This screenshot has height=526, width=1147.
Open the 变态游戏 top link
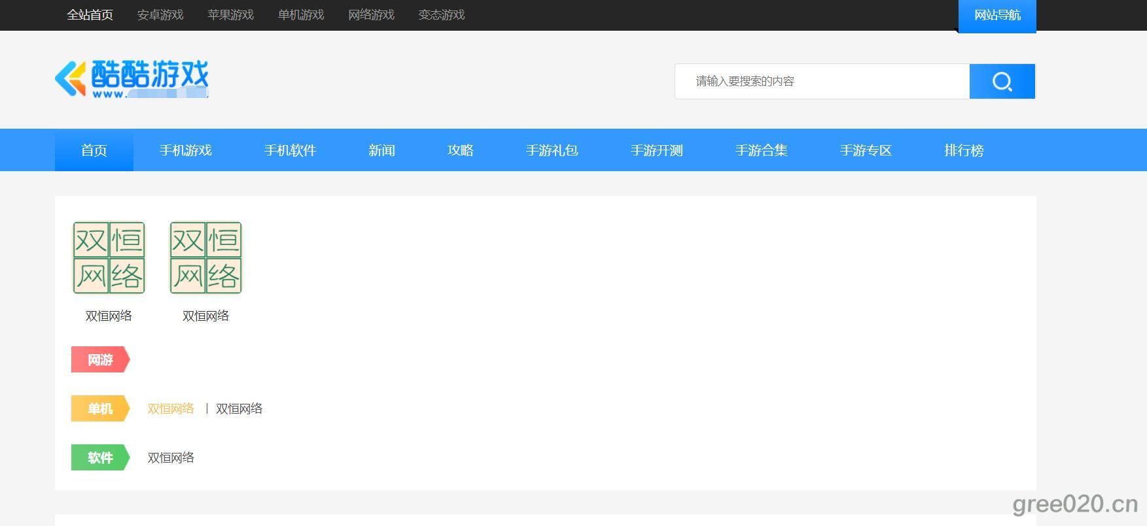442,15
